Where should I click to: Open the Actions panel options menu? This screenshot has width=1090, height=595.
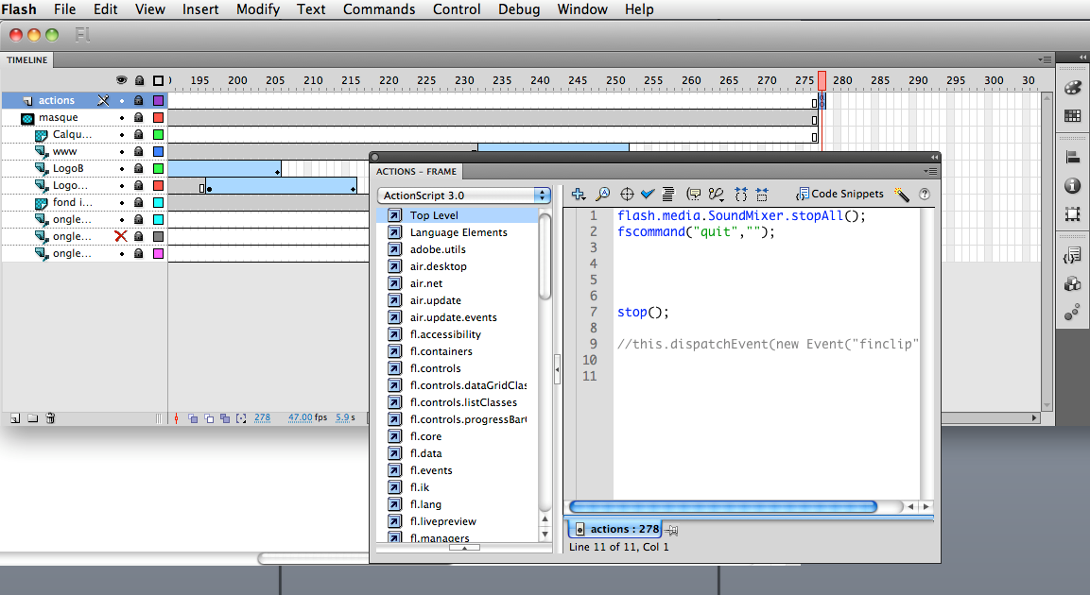tap(931, 172)
